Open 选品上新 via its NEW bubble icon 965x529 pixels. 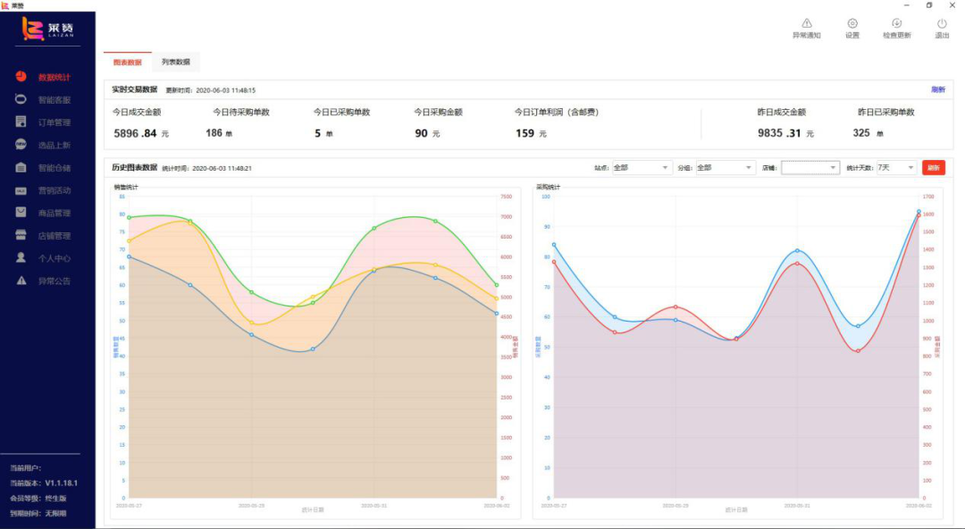tap(21, 144)
